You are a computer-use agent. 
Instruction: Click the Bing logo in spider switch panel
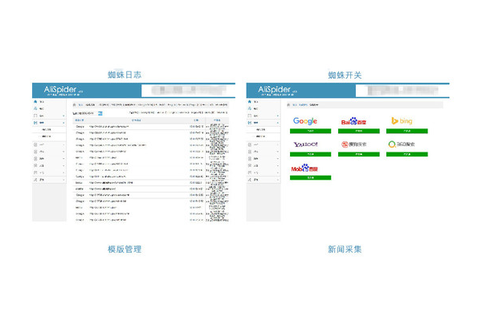point(401,121)
